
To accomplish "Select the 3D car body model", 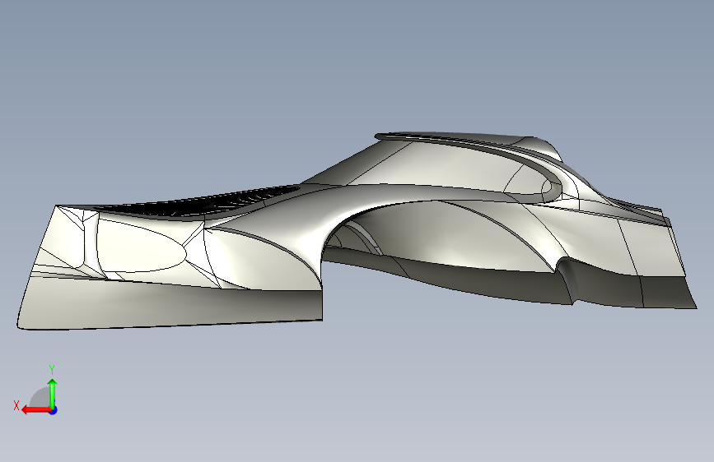I will point(357,231).
